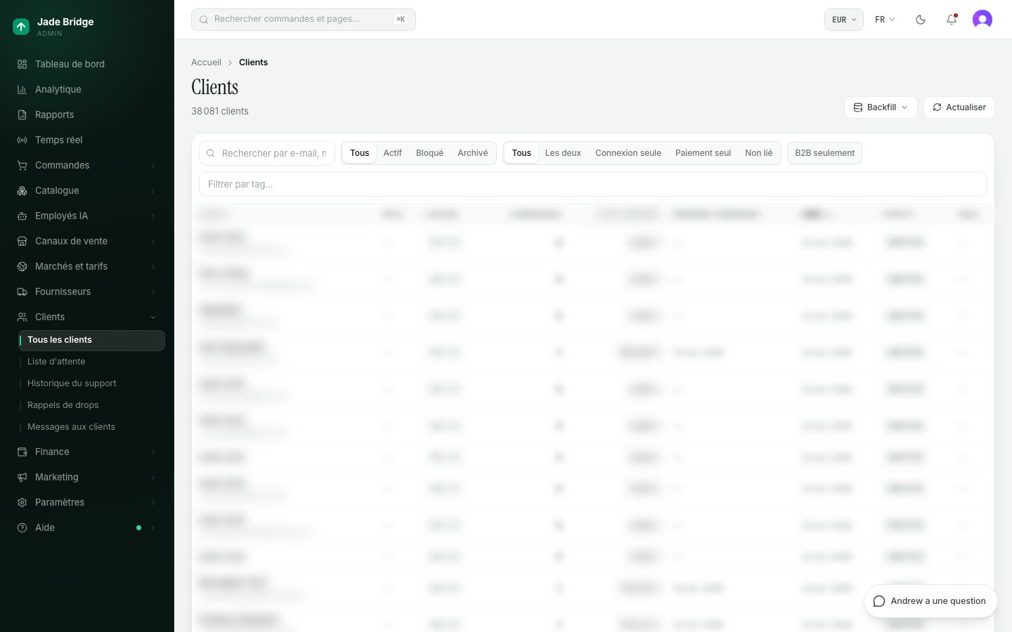This screenshot has width=1012, height=632.
Task: Go to Accueil breadcrumb link
Action: click(x=206, y=62)
